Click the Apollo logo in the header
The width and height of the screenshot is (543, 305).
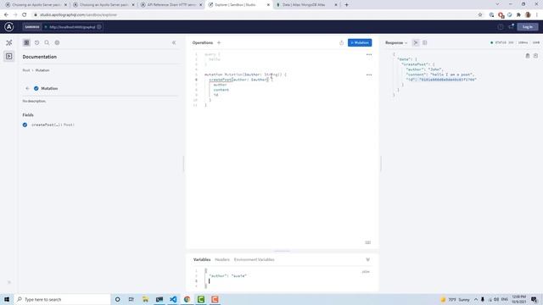[x=9, y=26]
